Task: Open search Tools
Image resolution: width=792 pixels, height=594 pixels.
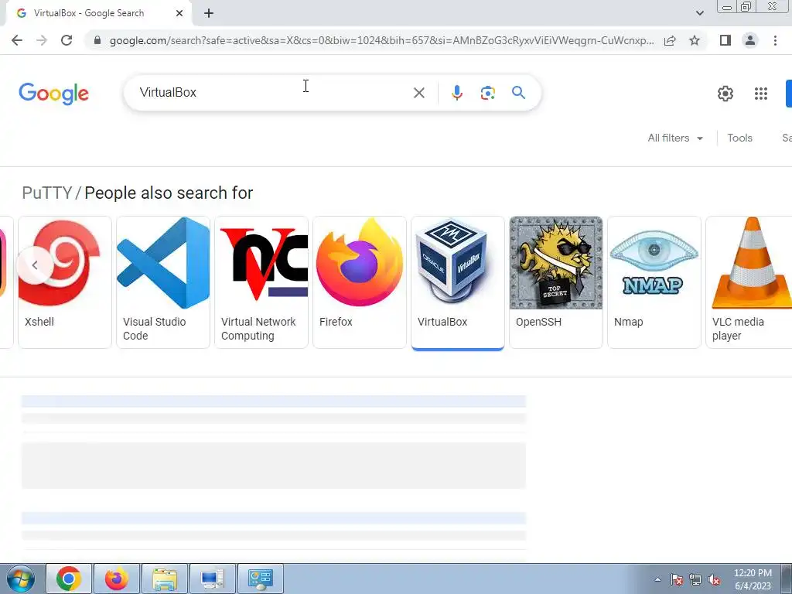Action: [x=739, y=138]
